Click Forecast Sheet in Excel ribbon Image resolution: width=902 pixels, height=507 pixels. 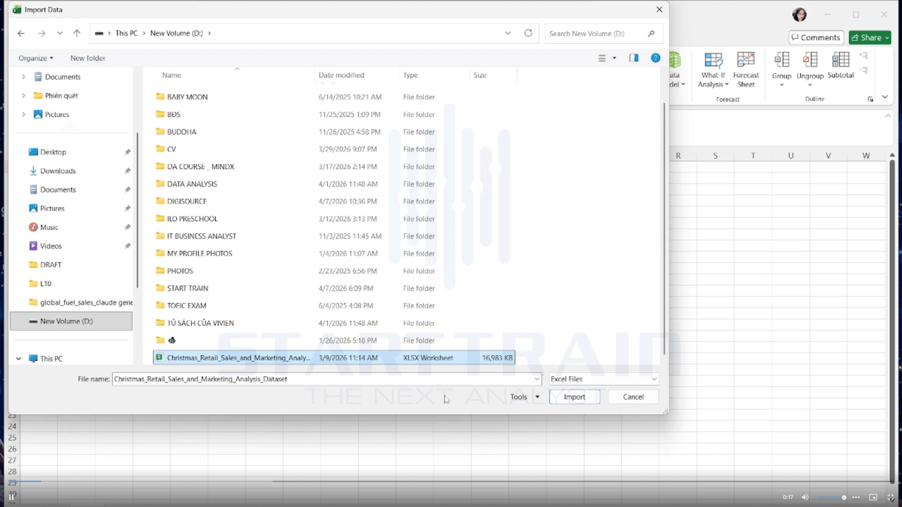tap(746, 70)
